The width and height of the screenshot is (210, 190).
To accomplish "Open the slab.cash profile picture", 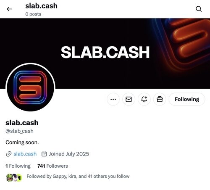I will (30, 87).
